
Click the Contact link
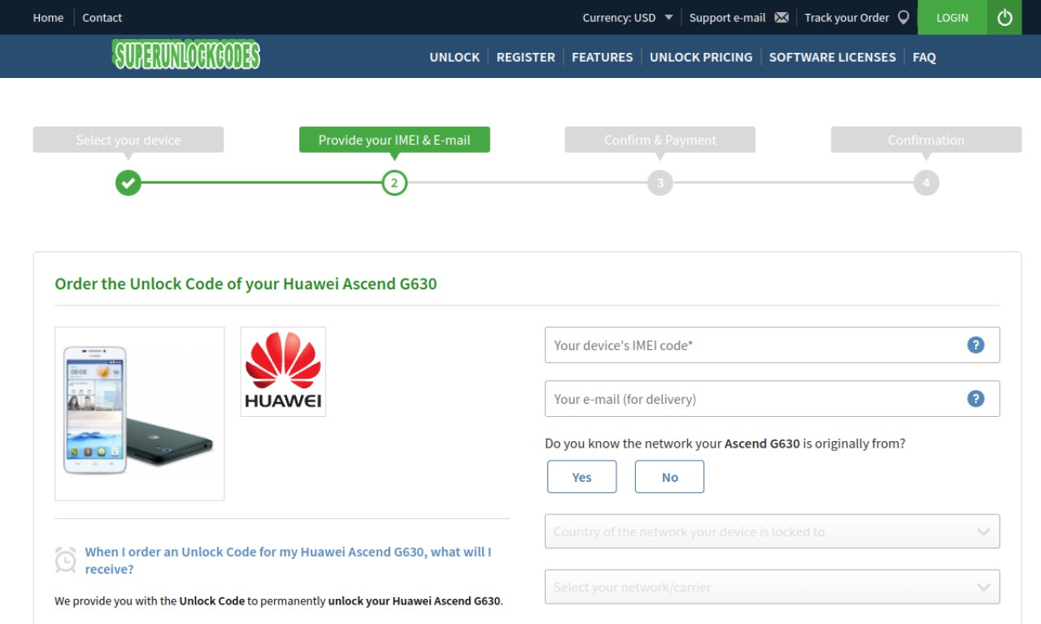[x=102, y=17]
